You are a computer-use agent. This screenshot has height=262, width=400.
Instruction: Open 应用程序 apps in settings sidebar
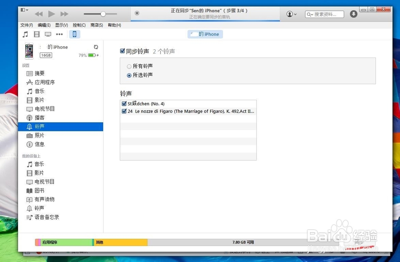[61, 82]
